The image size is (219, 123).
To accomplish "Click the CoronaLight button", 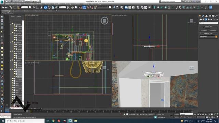I will tap(204, 30).
